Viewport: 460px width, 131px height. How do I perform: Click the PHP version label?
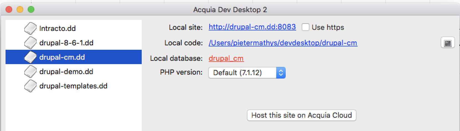[x=181, y=72]
